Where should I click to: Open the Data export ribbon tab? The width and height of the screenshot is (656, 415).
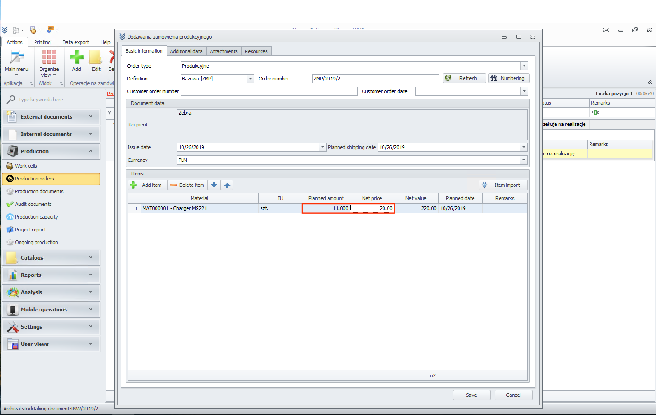(x=76, y=42)
